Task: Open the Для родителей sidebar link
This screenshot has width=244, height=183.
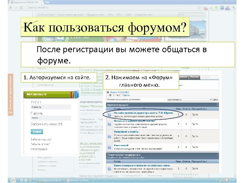Action: click(x=46, y=85)
